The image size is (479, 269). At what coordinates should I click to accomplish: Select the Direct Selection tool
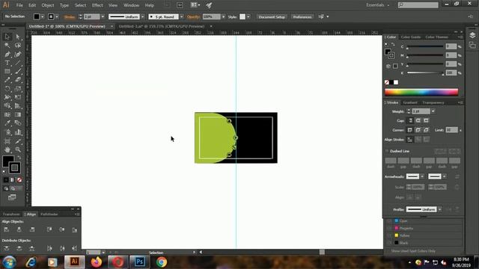pyautogui.click(x=18, y=37)
